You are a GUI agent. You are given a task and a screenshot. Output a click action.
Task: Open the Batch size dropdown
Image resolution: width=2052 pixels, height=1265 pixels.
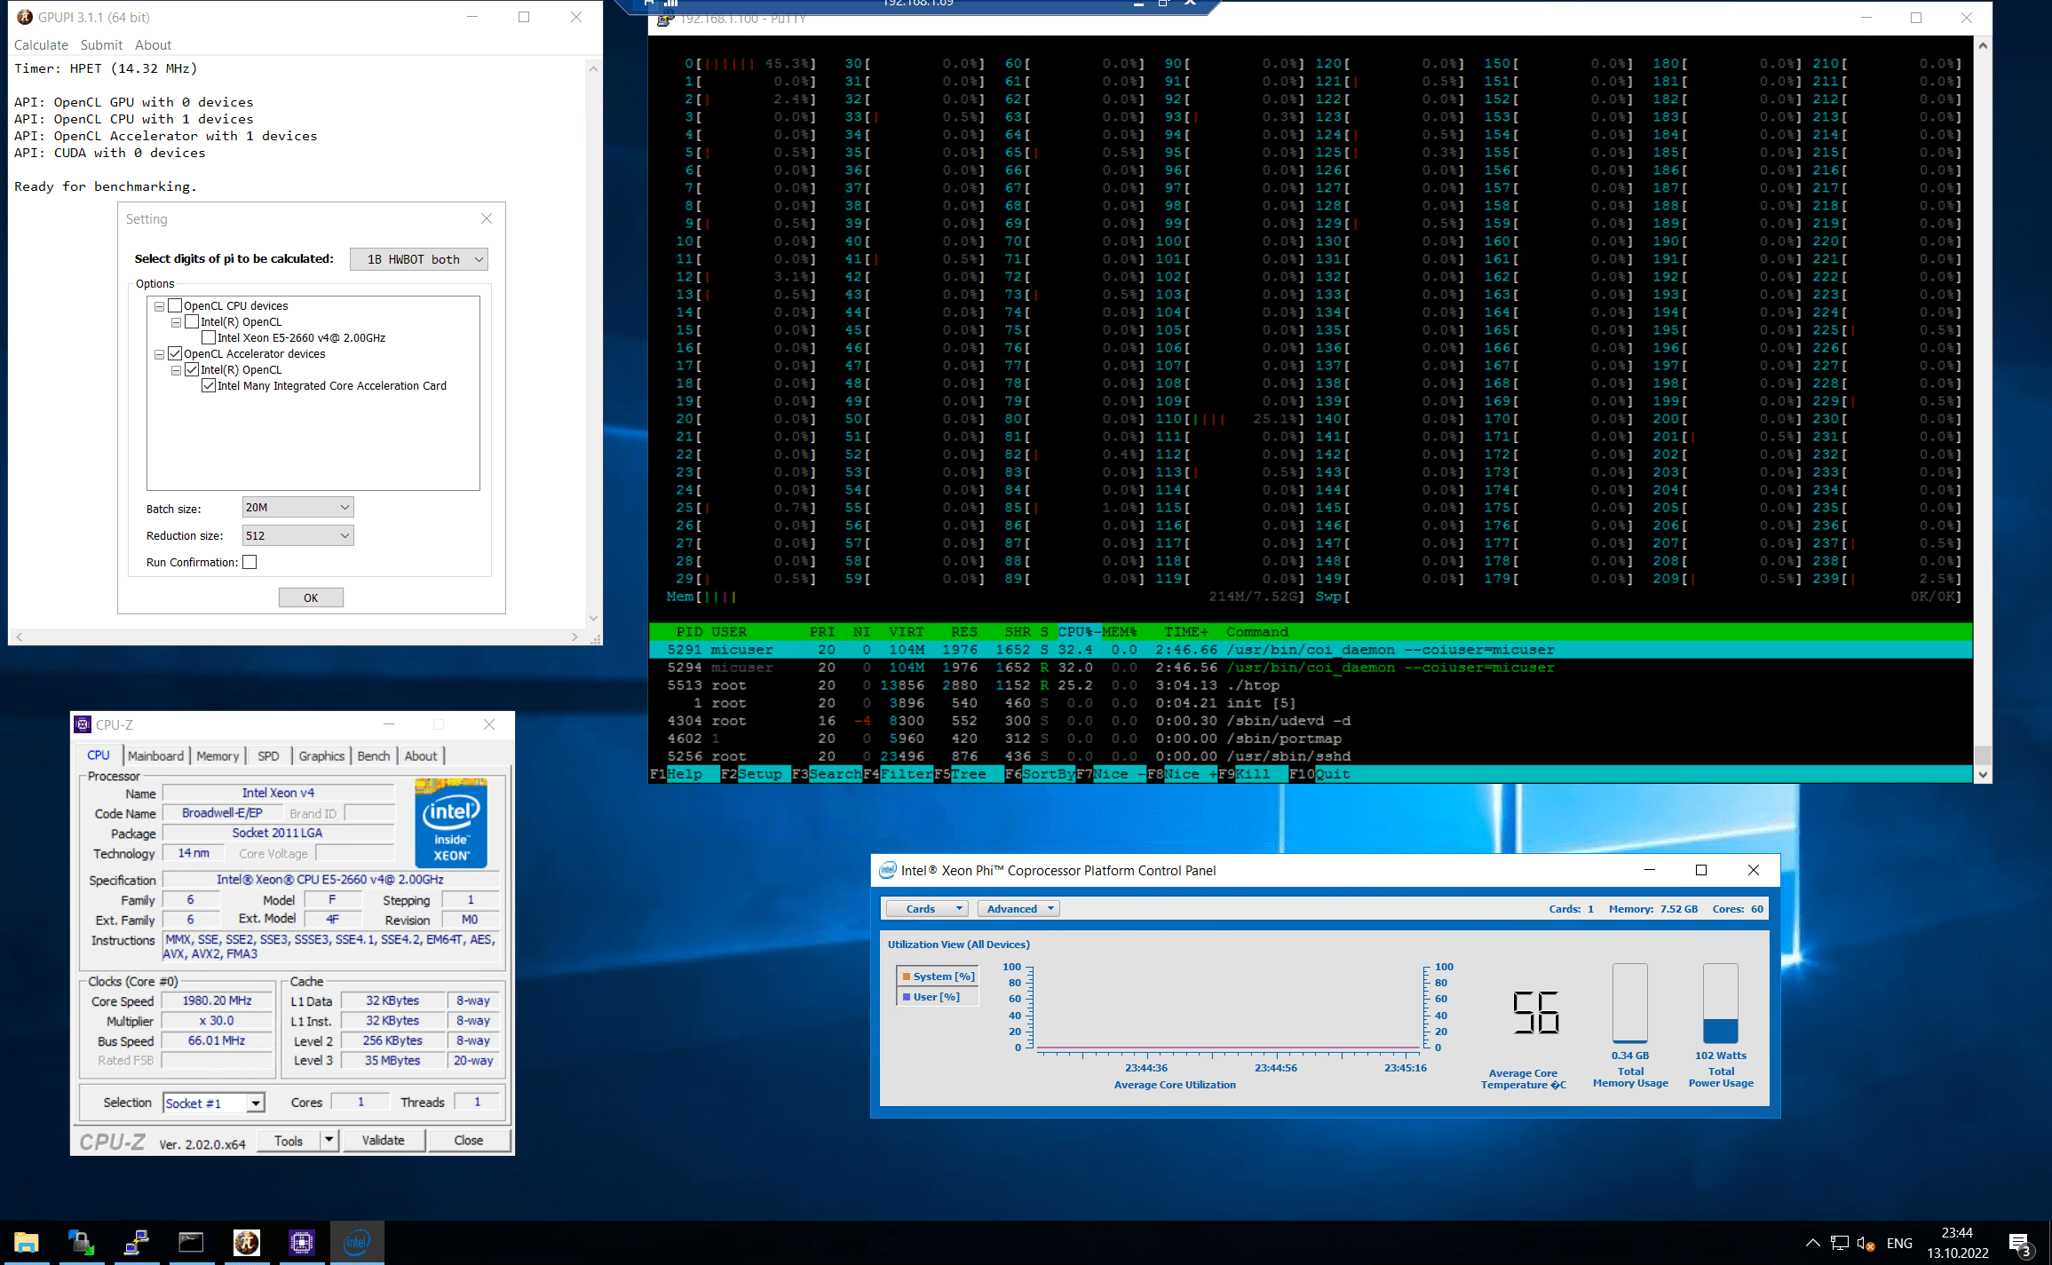pyautogui.click(x=297, y=507)
